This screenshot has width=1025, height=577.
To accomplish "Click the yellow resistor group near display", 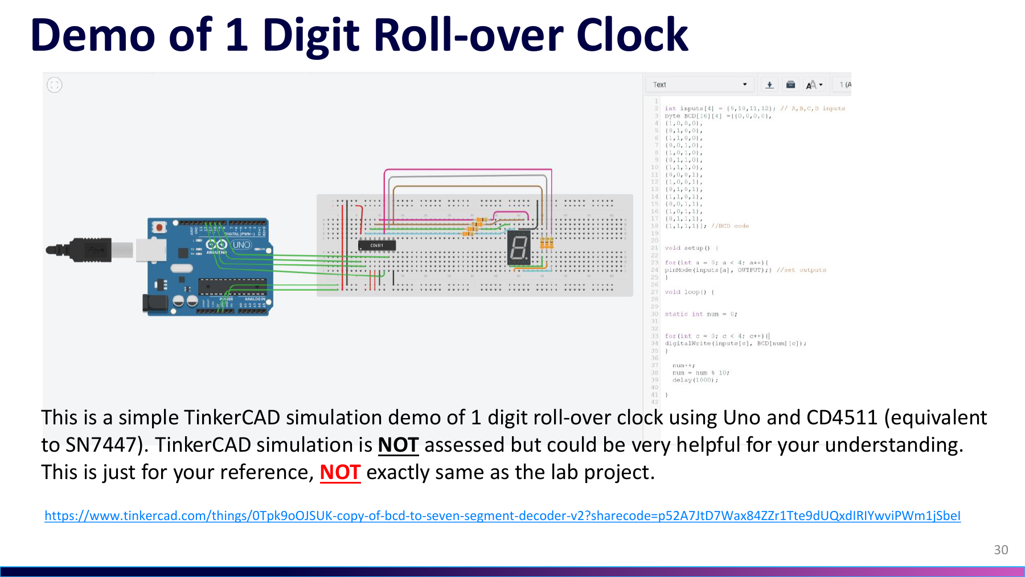I will [x=547, y=244].
